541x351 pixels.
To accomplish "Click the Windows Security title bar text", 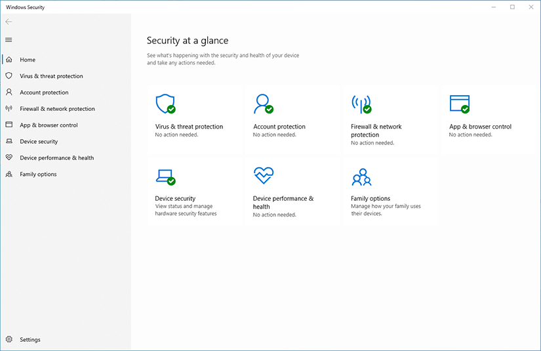I will point(25,7).
